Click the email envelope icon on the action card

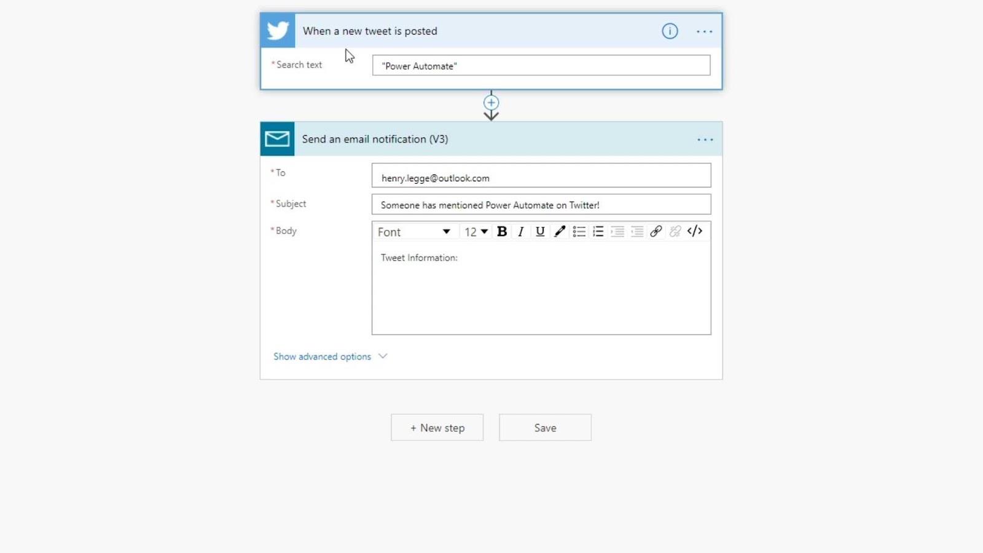click(x=277, y=139)
